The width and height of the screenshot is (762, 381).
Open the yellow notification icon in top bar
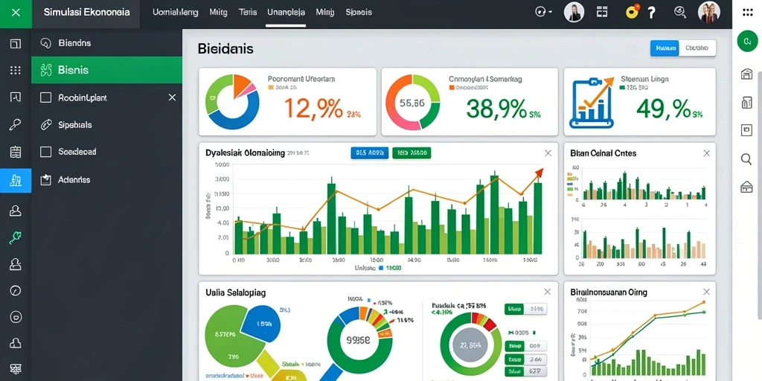point(633,12)
